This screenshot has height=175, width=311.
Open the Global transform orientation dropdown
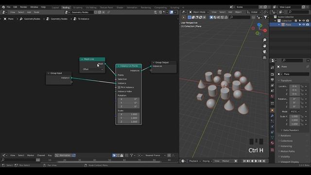pyautogui.click(x=254, y=12)
